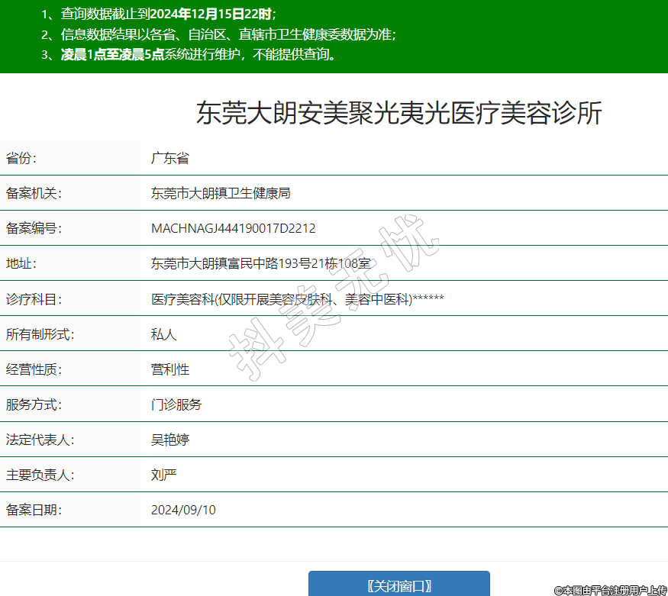Image resolution: width=668 pixels, height=596 pixels.
Task: Click the province value 广东省
Action: [x=169, y=159]
